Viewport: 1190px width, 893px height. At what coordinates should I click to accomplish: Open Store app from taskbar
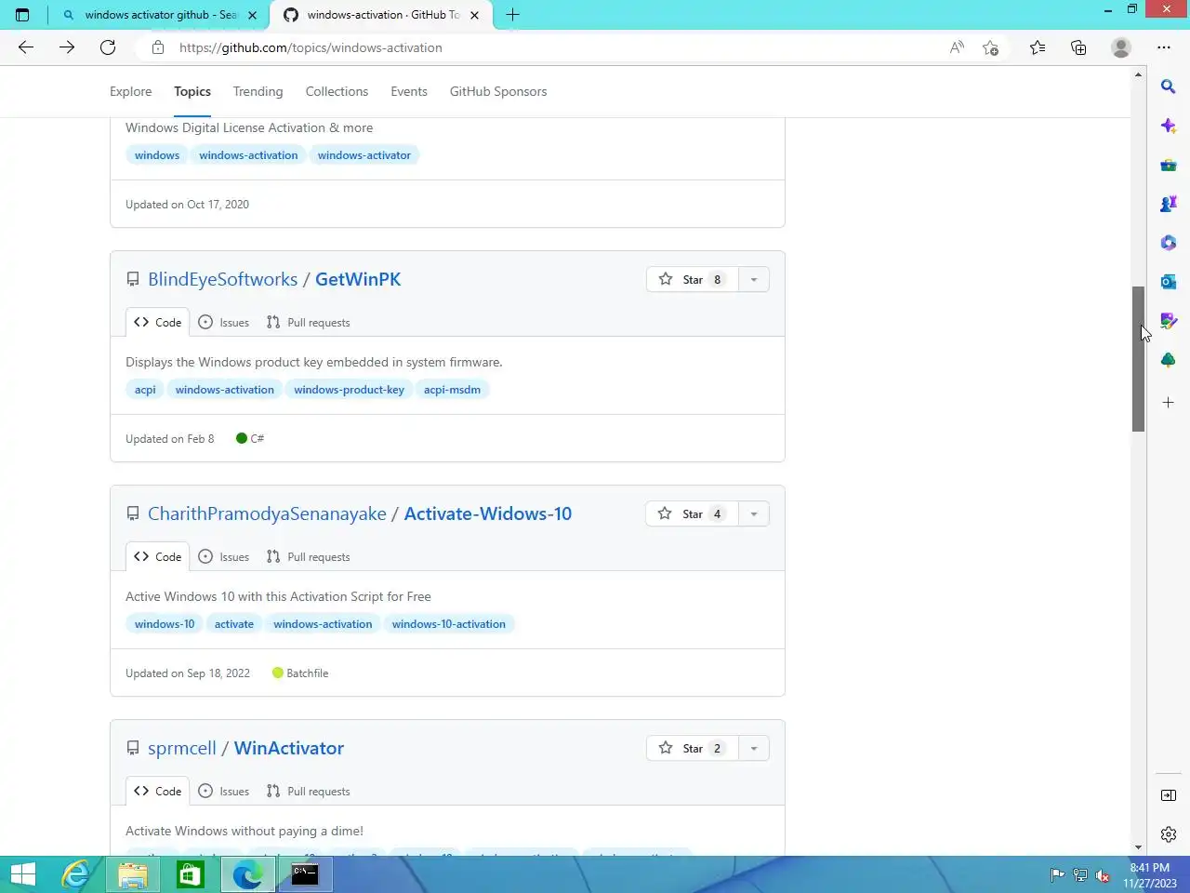coord(191,874)
